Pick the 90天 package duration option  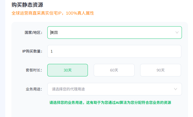click(x=161, y=70)
